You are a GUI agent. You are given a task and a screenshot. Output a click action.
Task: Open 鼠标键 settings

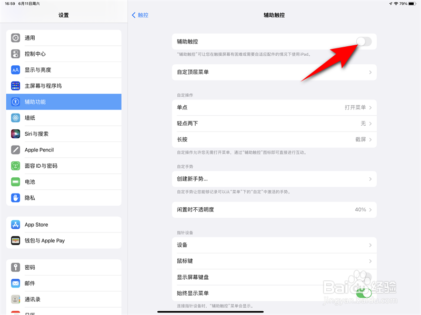[274, 261]
